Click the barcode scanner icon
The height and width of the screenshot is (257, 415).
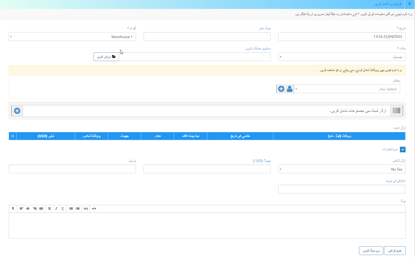point(396,111)
